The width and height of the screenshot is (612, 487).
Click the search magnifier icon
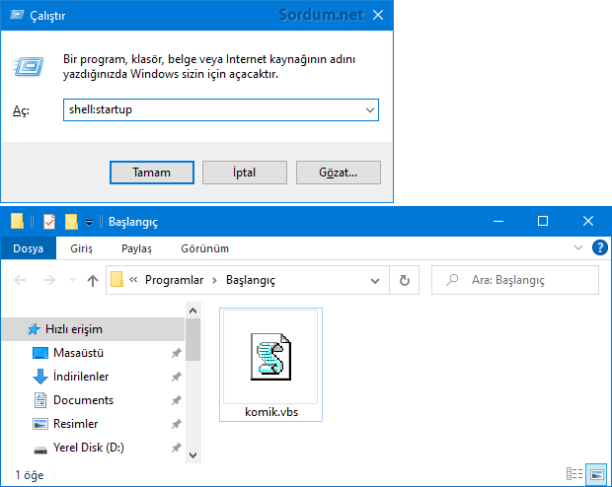point(452,280)
